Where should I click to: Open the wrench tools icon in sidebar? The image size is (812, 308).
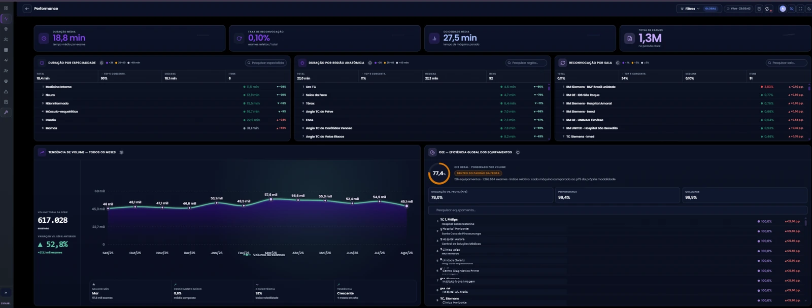[6, 112]
